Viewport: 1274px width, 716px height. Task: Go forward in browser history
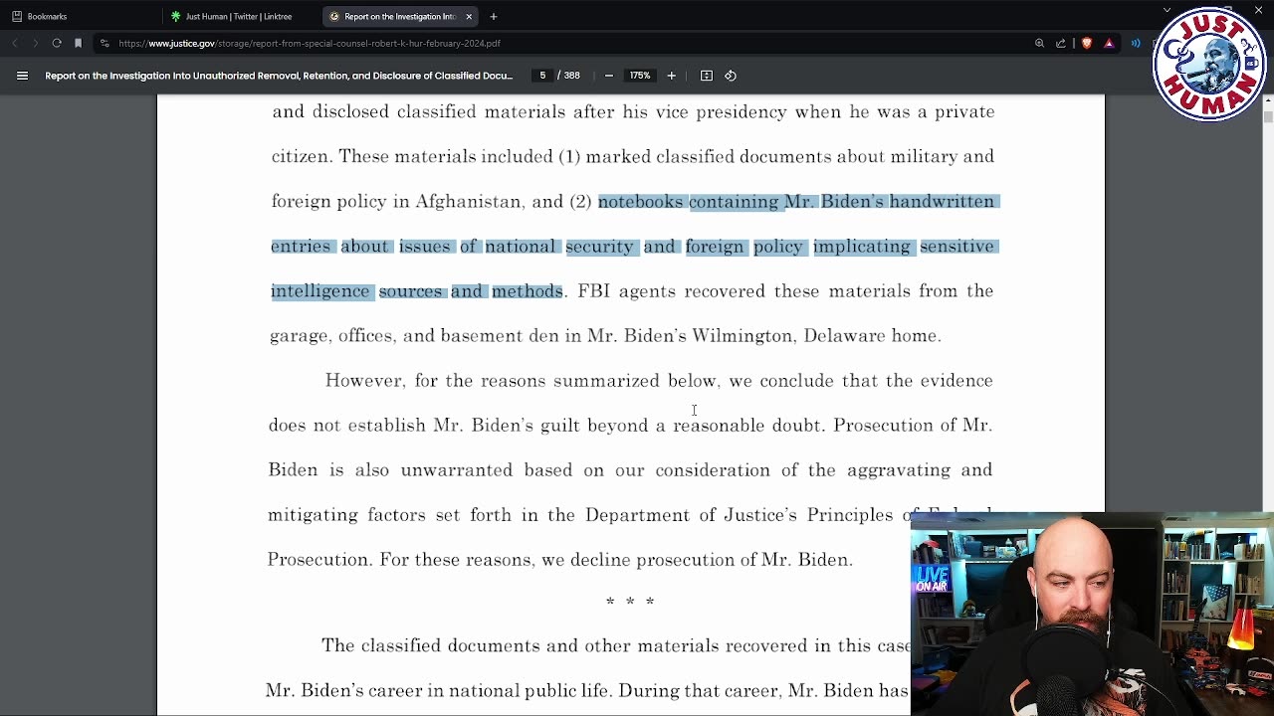pyautogui.click(x=35, y=43)
